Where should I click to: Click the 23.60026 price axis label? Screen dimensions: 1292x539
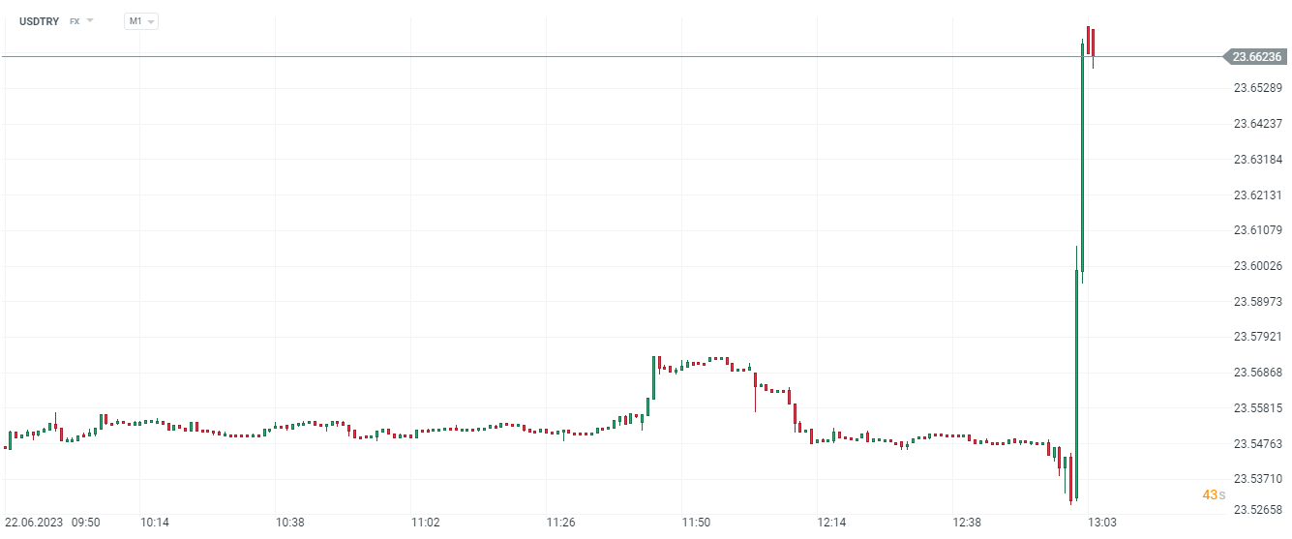coord(1257,266)
